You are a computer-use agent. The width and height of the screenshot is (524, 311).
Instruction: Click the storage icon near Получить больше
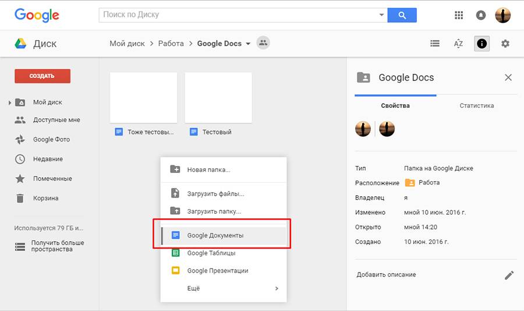coord(20,247)
